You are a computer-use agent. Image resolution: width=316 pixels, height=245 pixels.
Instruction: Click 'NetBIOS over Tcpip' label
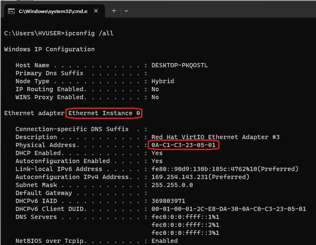tap(50, 241)
